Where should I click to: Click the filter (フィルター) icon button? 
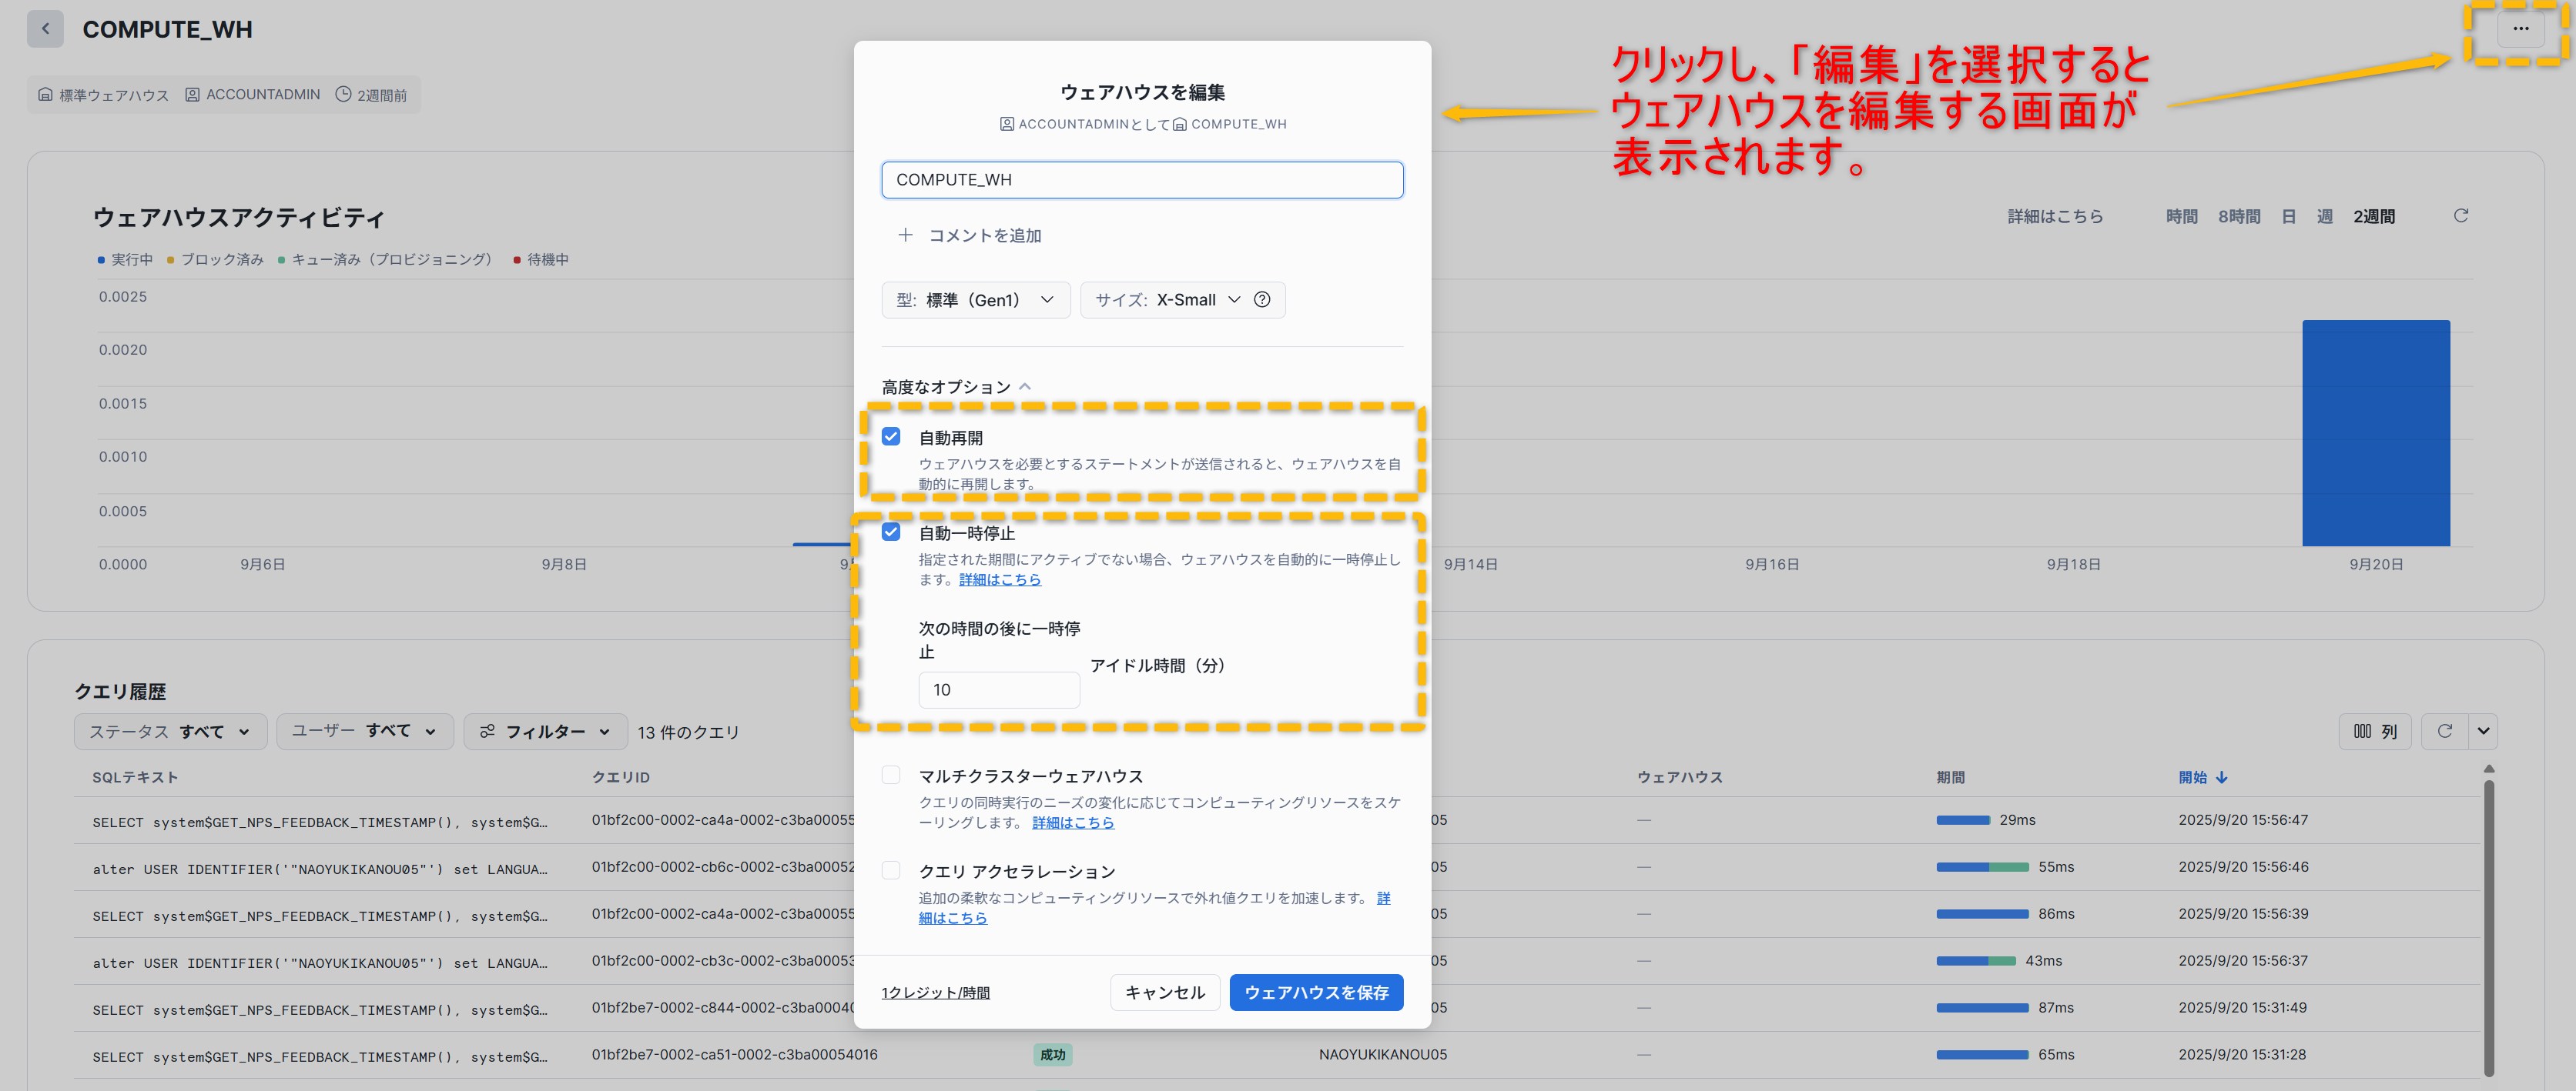point(545,732)
